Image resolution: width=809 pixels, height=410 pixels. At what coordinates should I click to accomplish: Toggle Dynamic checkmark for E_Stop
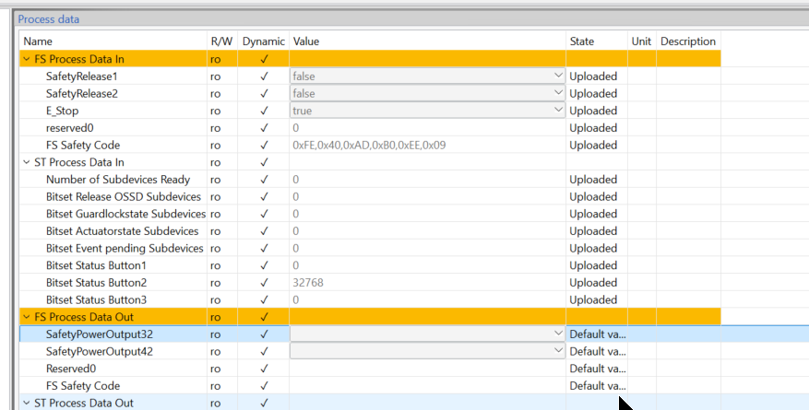click(x=264, y=111)
